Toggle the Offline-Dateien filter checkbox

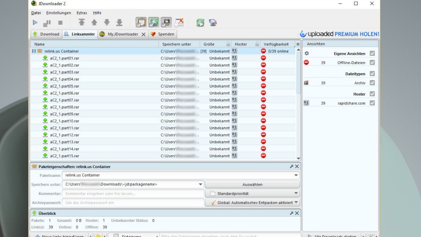pyautogui.click(x=372, y=63)
